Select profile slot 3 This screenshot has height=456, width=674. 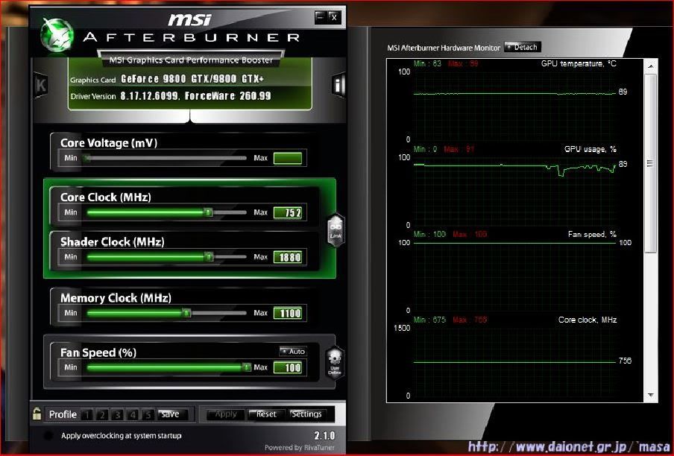117,415
